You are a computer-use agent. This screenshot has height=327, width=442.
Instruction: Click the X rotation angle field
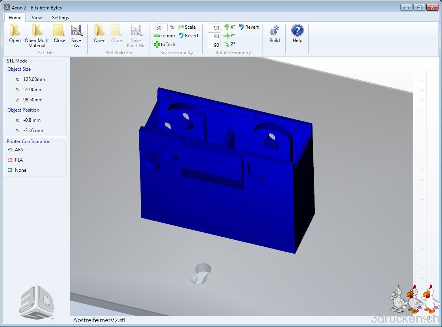click(x=214, y=27)
